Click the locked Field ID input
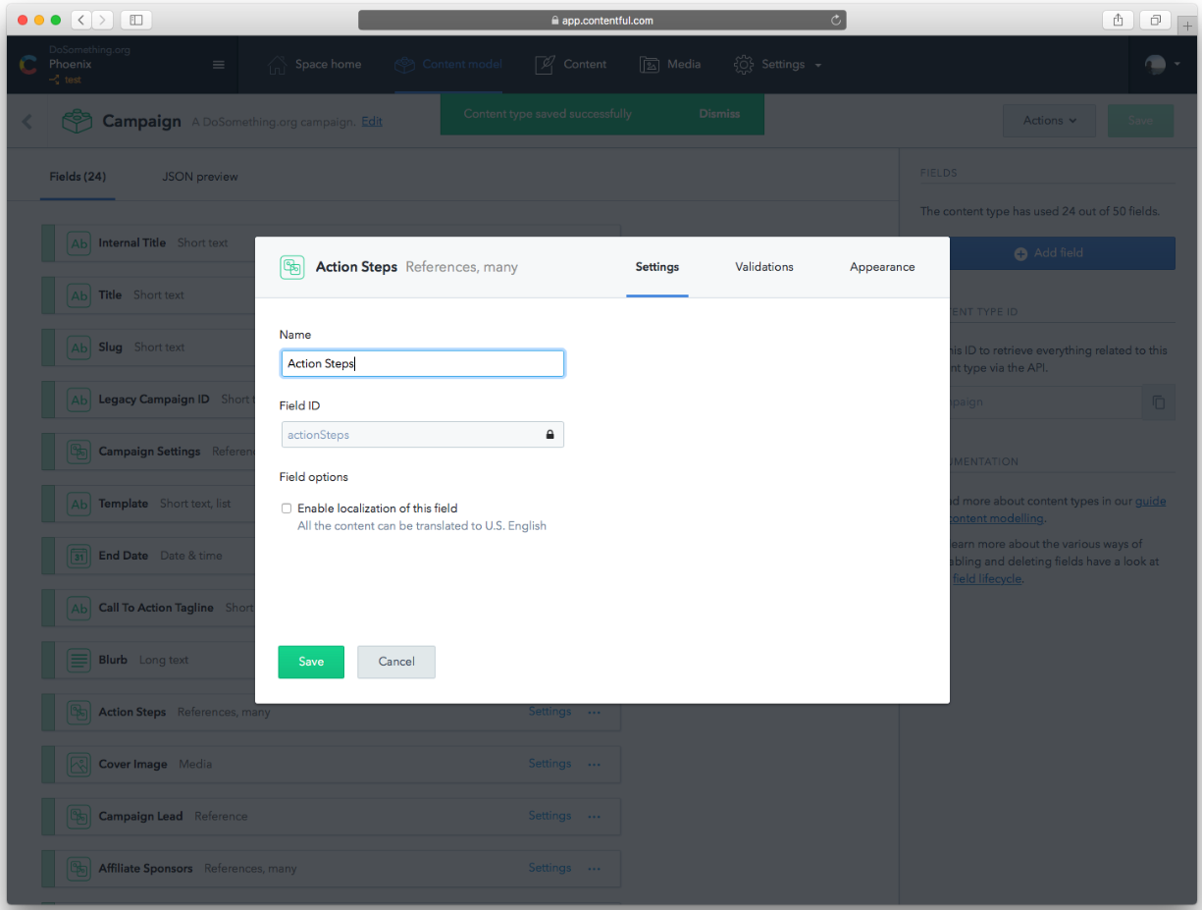 tap(422, 434)
